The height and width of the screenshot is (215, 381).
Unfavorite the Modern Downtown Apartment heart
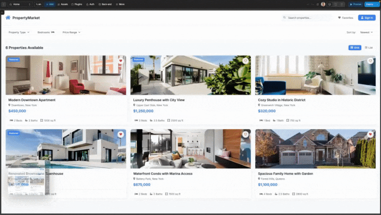121,60
